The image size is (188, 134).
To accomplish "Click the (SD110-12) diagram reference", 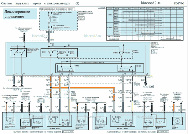I will click(57, 14).
